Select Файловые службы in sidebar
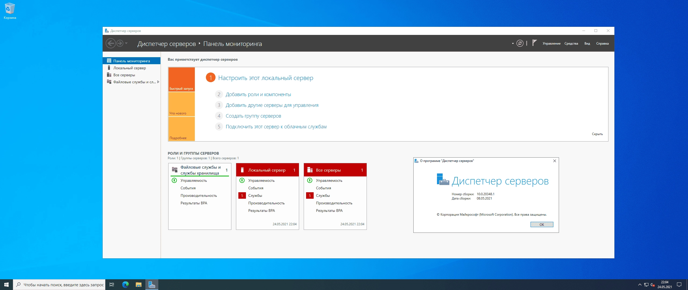 point(131,82)
